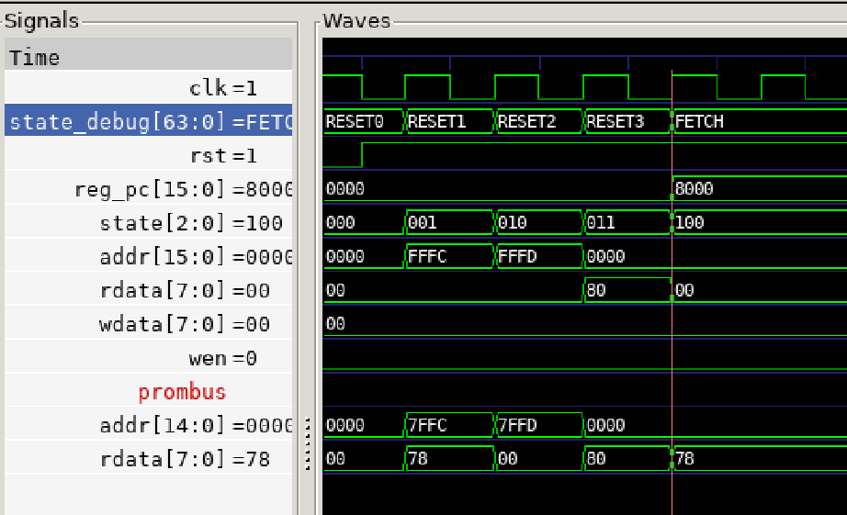This screenshot has width=847, height=515.
Task: Click the 78 under 7FFC in prombus rdata
Action: coord(418,459)
